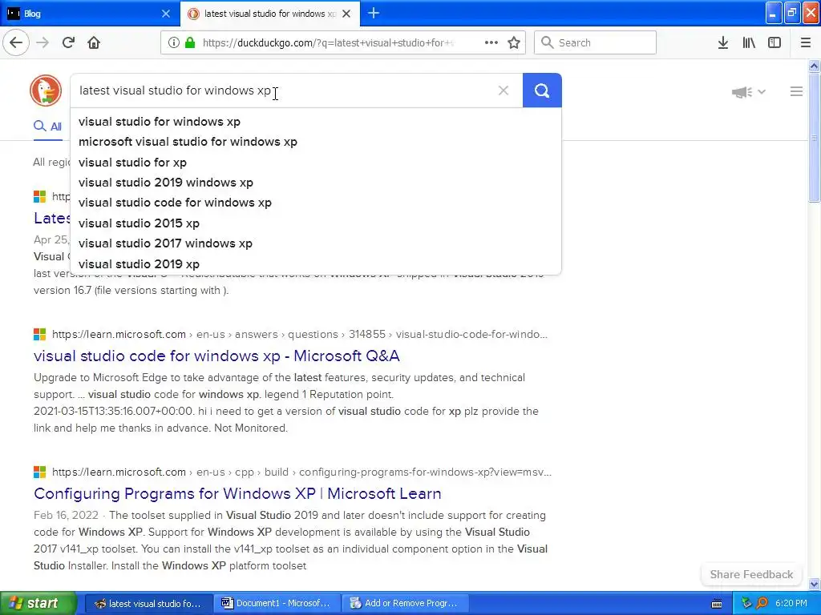821x615 pixels.
Task: Clear the DuckDuckGo search query
Action: pos(504,90)
